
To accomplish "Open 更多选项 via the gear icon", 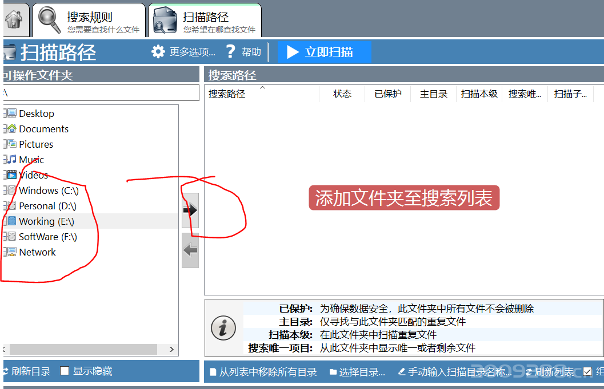I will tap(159, 51).
